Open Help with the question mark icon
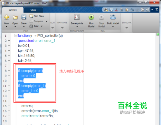This screenshot has height=125, width=161. 148,10
